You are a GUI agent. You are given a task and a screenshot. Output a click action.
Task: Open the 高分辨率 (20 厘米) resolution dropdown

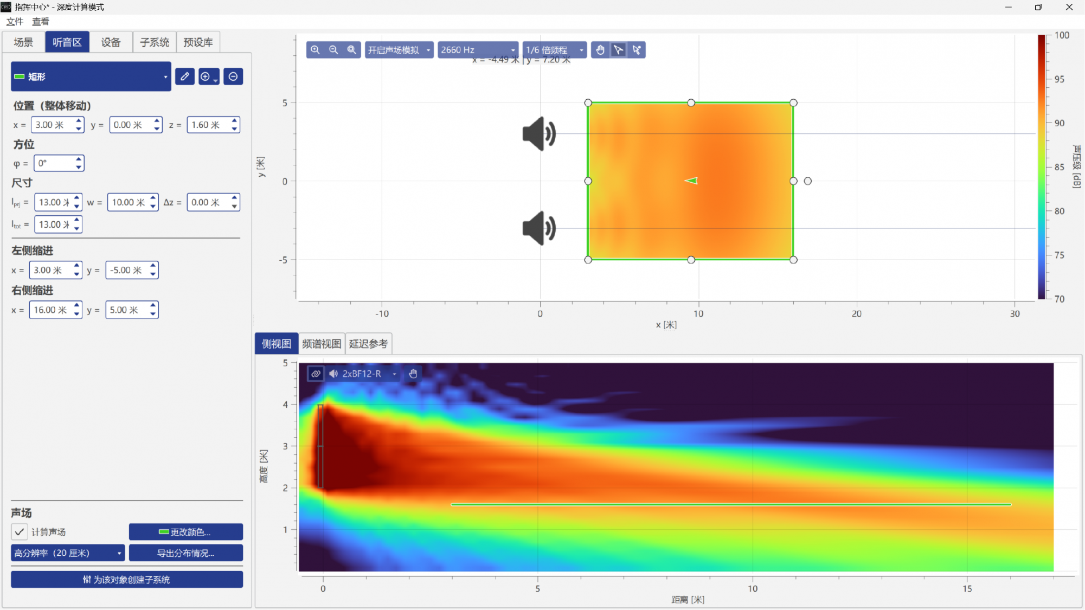pos(68,553)
